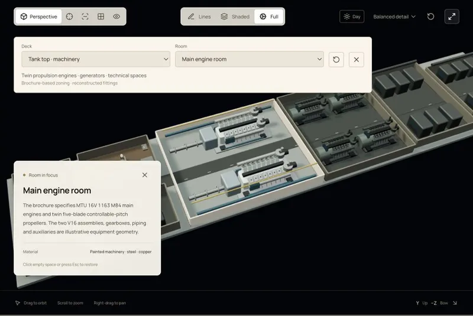Switch to Lines render mode
Image resolution: width=473 pixels, height=316 pixels.
pos(199,17)
